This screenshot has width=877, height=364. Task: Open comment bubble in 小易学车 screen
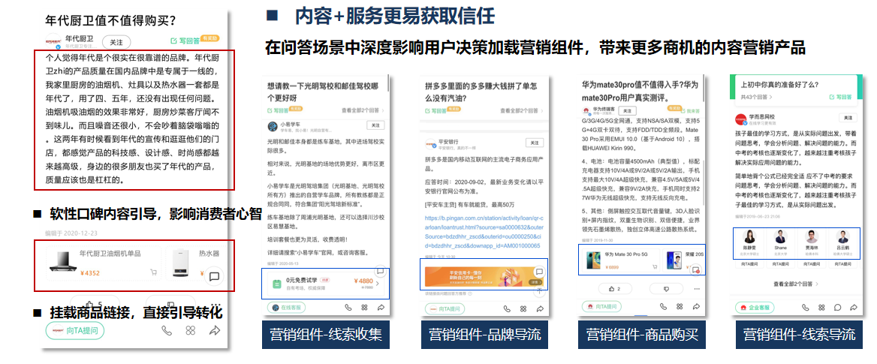coord(380,271)
